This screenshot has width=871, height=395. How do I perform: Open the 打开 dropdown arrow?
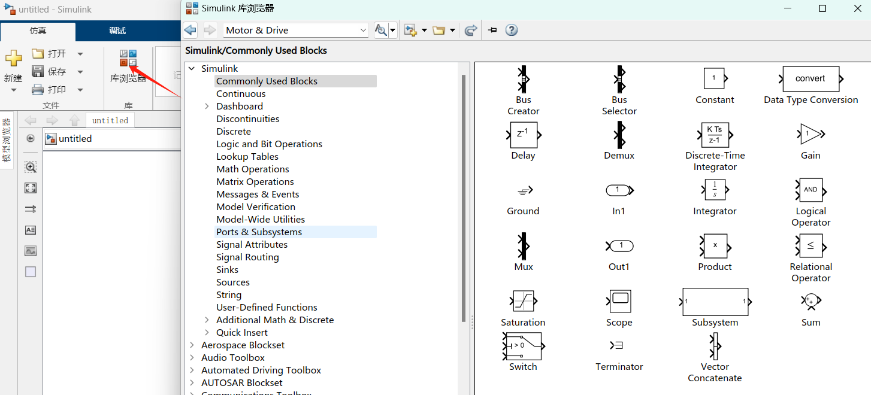pos(80,54)
